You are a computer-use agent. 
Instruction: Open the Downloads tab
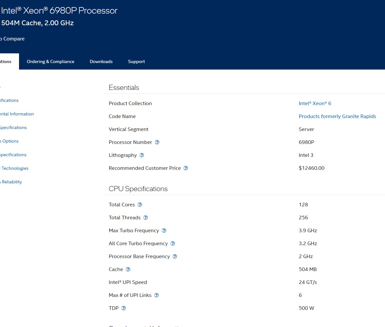point(101,61)
